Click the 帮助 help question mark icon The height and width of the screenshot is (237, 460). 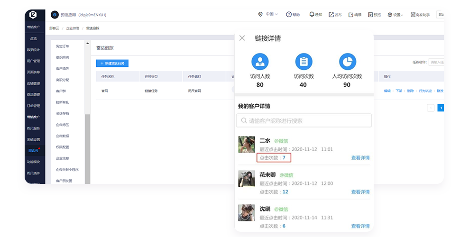tap(289, 15)
